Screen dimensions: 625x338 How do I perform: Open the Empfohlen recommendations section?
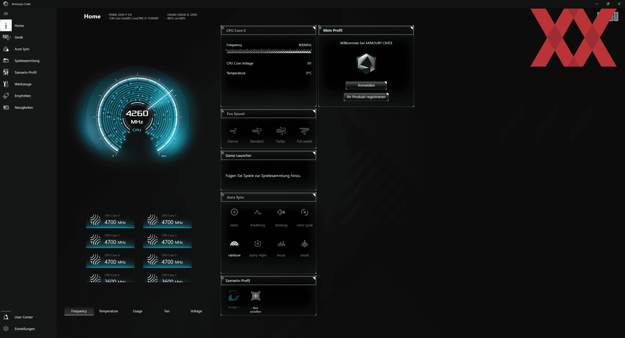click(x=22, y=96)
